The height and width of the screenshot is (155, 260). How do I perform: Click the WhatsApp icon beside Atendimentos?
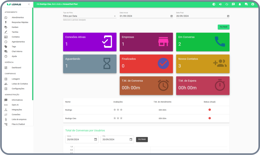[x=6, y=17]
